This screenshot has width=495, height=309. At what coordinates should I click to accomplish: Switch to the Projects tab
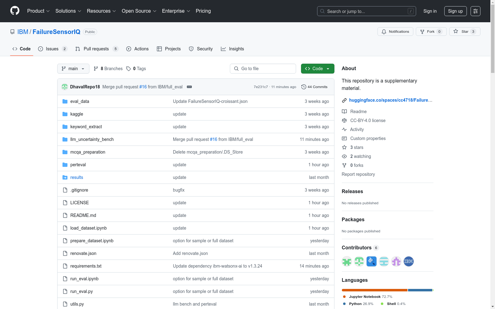click(x=169, y=49)
